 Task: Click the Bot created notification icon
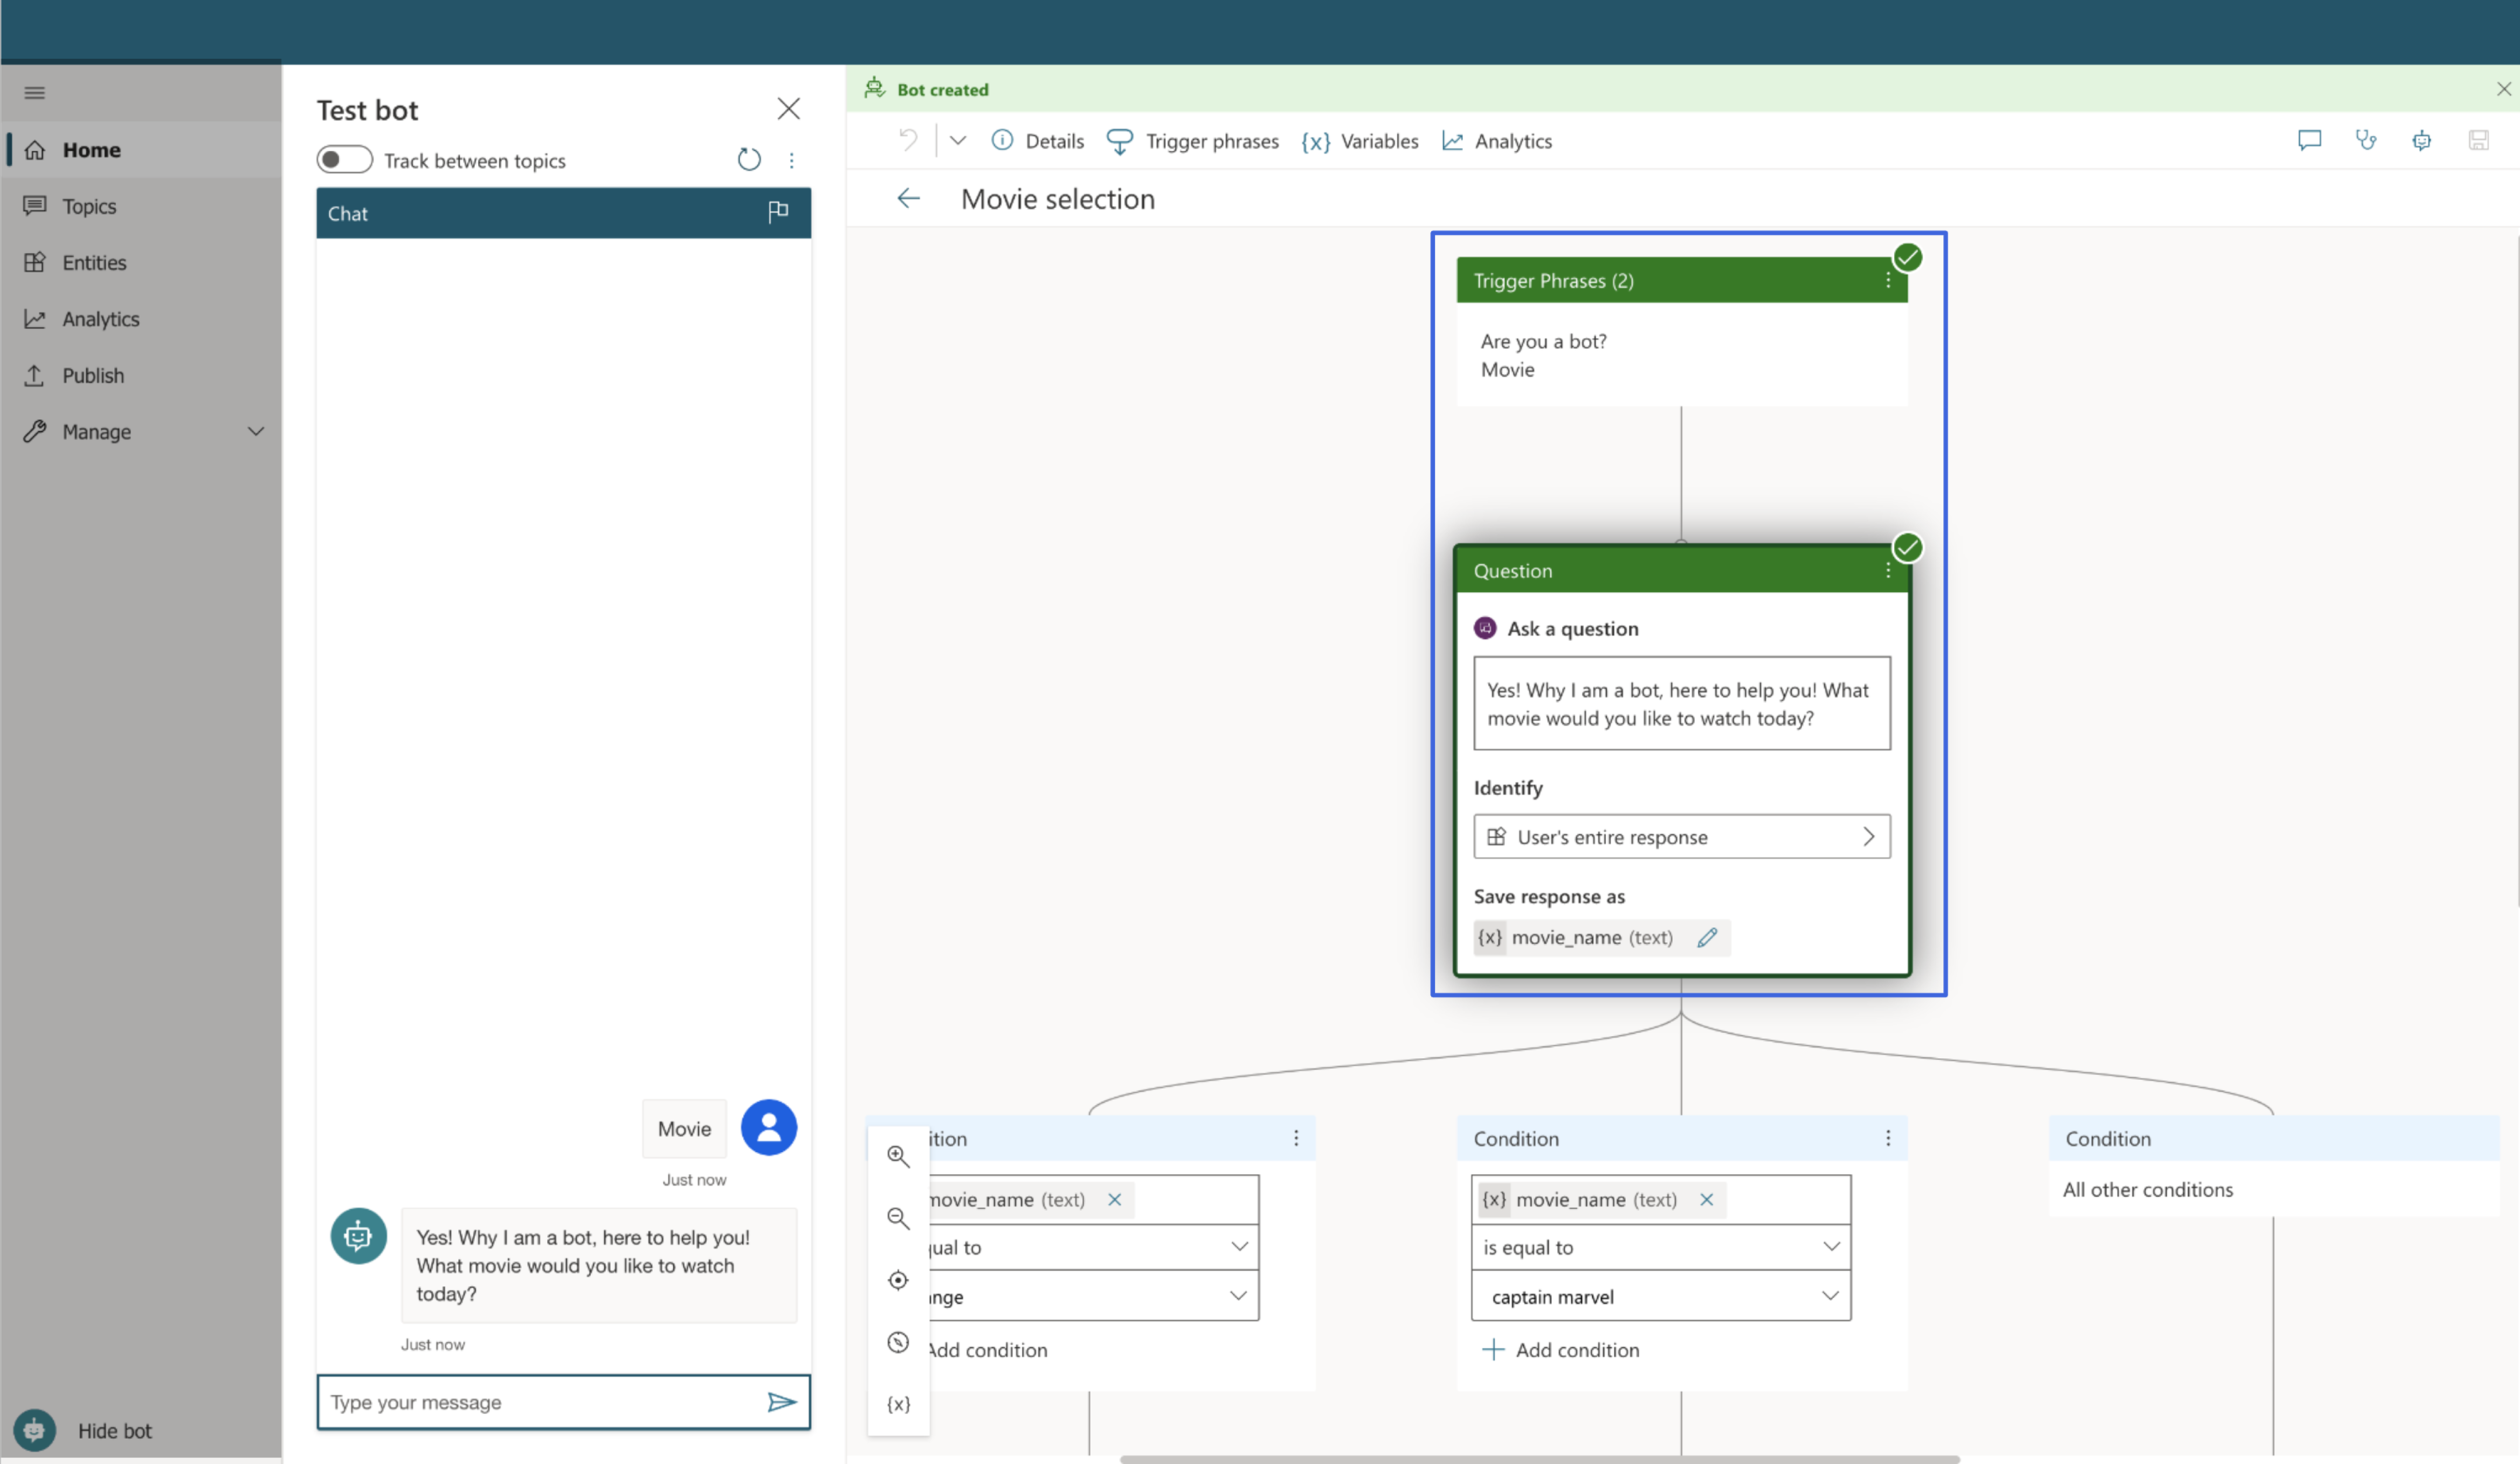click(x=875, y=89)
